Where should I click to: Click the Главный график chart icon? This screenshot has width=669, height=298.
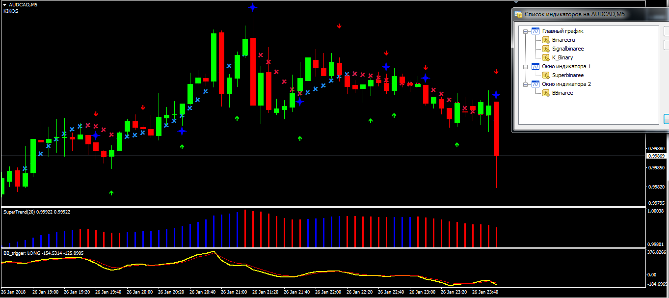[535, 31]
